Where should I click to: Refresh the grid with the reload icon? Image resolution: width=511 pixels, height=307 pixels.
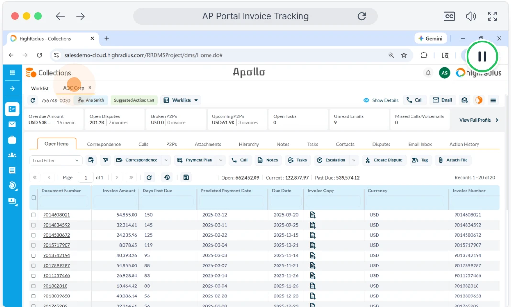coord(149,177)
